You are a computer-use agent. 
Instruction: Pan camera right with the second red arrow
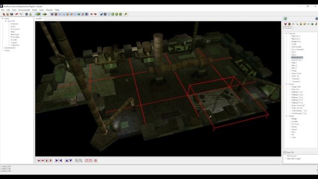pos(43,161)
